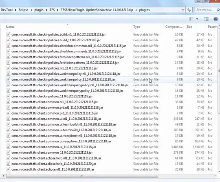This screenshot has height=182, width=220.
Task: Click the 3,486 KB compressed size value
Action: 177,147
